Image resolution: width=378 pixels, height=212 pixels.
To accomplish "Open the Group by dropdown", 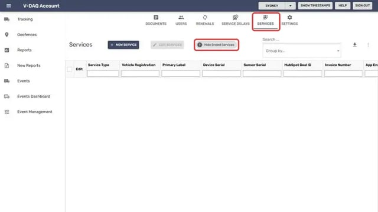I will tap(302, 51).
